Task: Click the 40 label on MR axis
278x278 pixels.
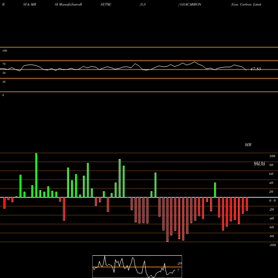Action: point(271,183)
